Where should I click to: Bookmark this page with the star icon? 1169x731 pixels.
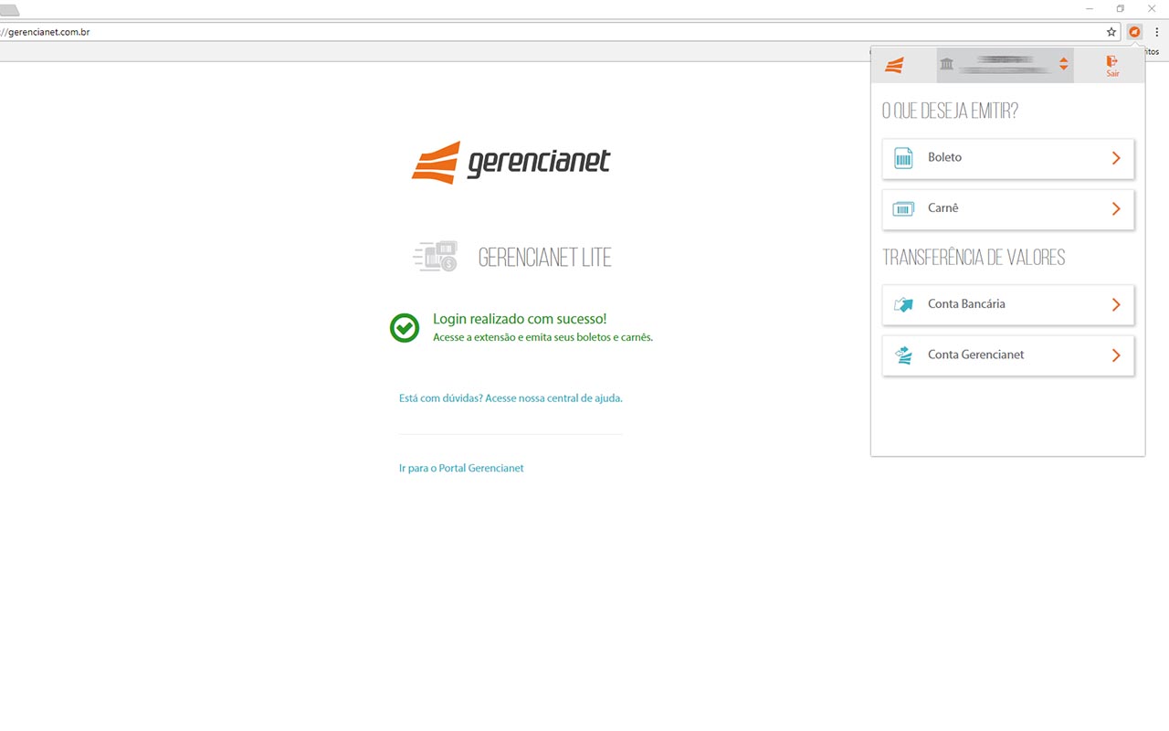(x=1111, y=32)
